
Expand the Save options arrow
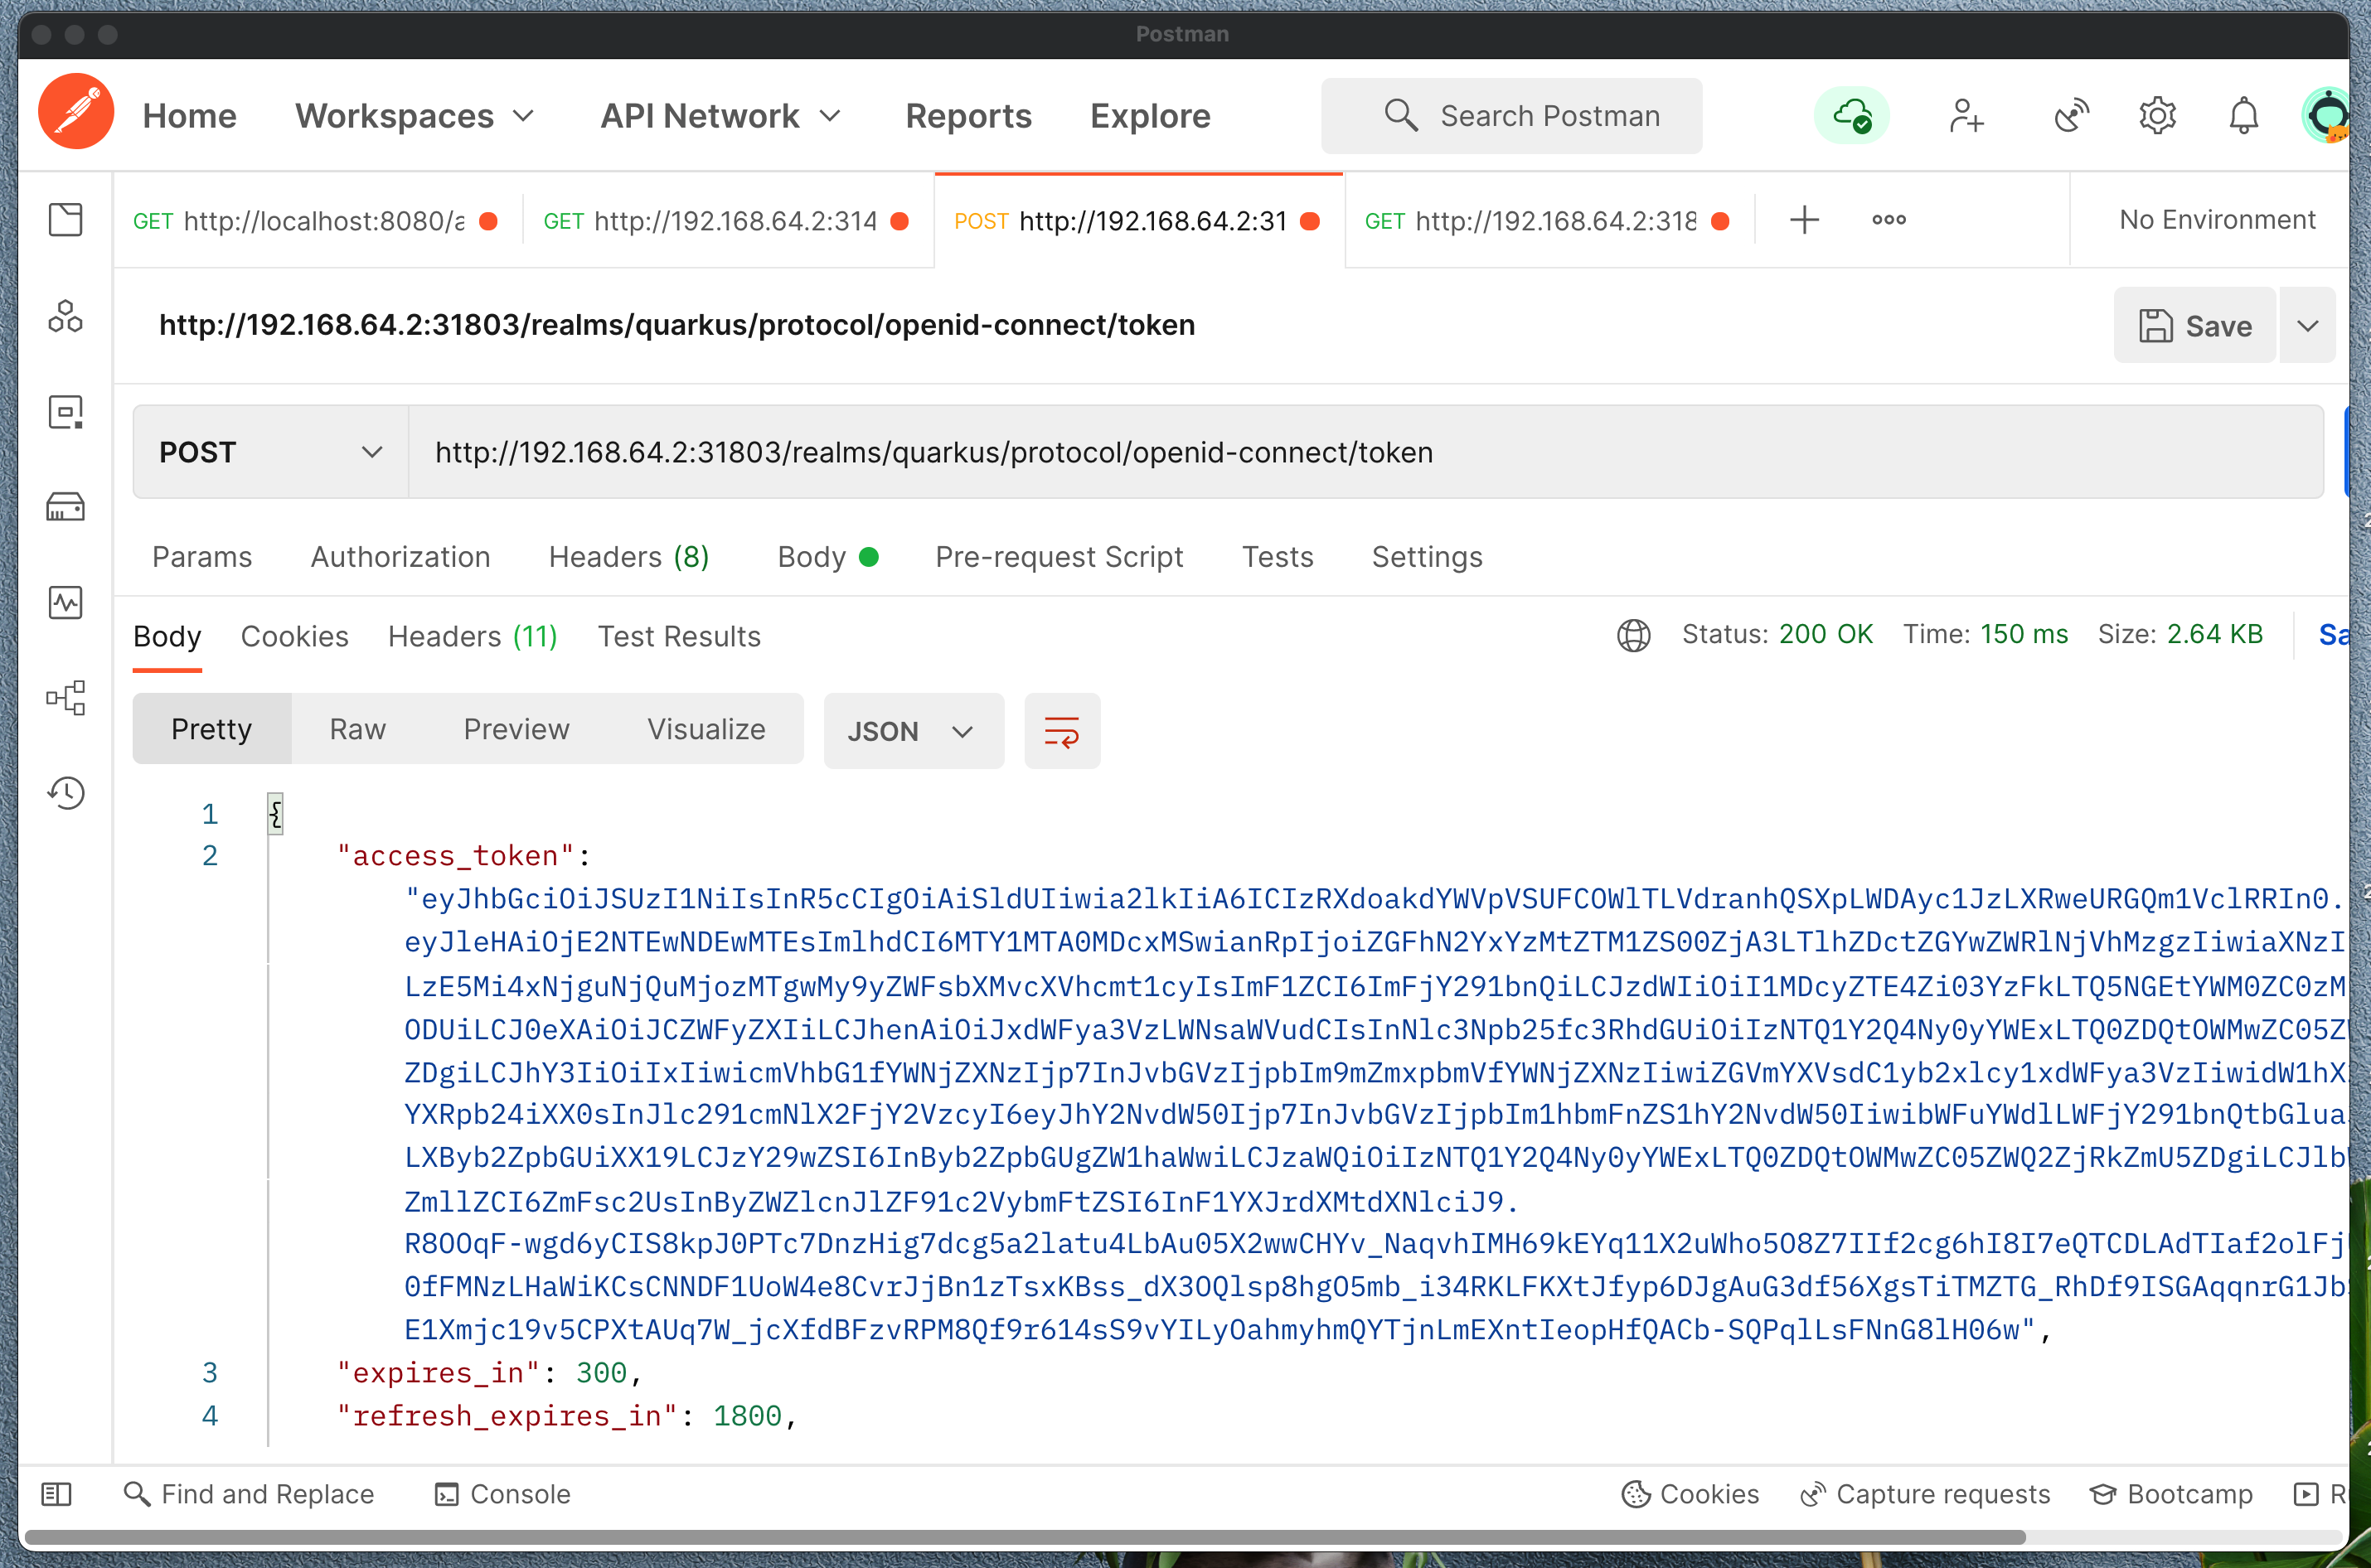coord(2307,326)
